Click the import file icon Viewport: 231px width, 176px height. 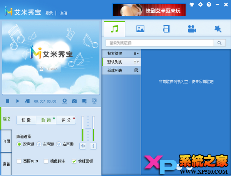coord(27,101)
